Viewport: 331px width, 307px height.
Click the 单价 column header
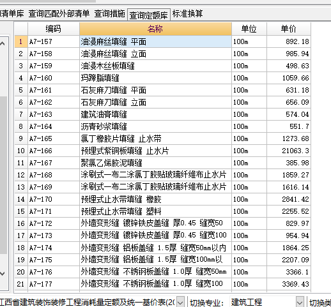coord(289,29)
